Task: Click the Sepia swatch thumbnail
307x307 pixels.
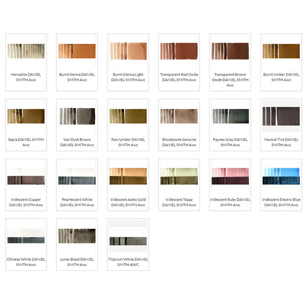Action: tap(26, 116)
